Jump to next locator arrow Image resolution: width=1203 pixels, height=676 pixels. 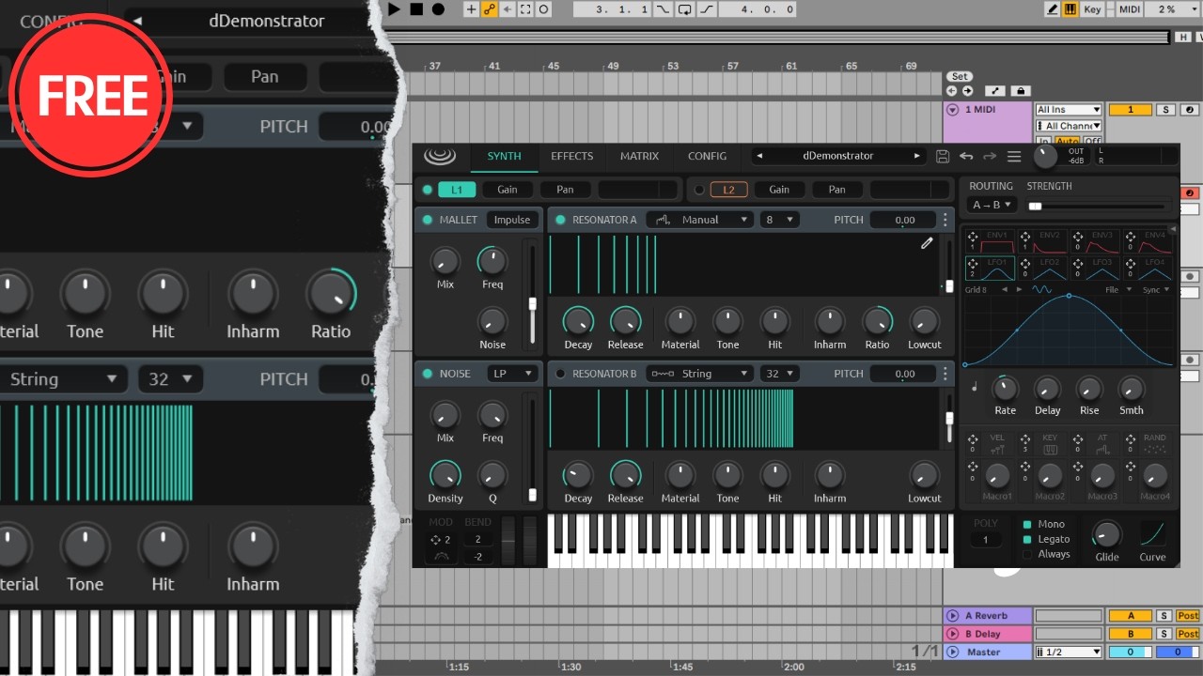pyautogui.click(x=968, y=91)
